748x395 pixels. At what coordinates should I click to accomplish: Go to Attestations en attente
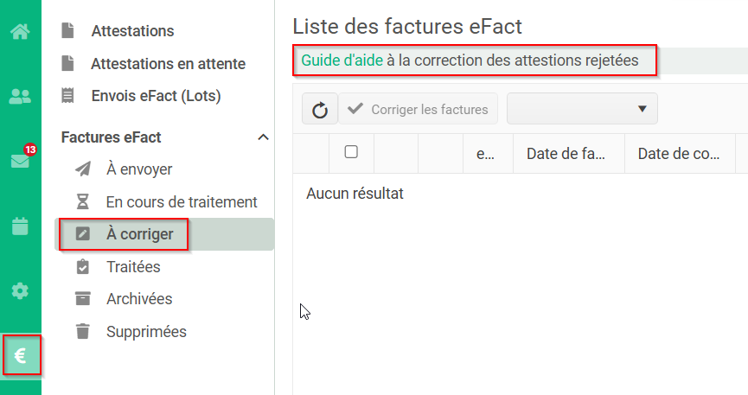168,63
